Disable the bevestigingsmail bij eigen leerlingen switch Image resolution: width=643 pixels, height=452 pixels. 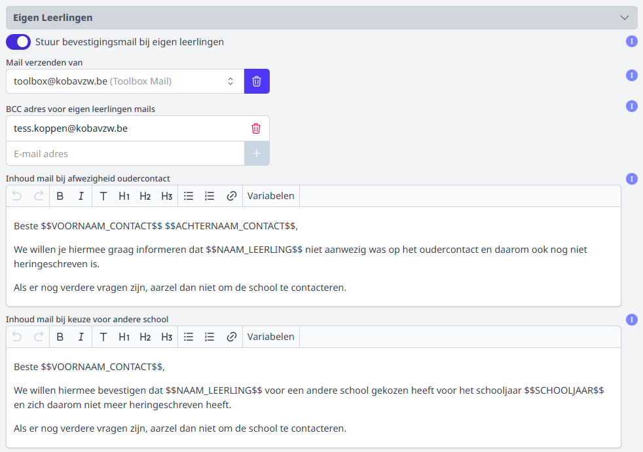click(x=18, y=42)
